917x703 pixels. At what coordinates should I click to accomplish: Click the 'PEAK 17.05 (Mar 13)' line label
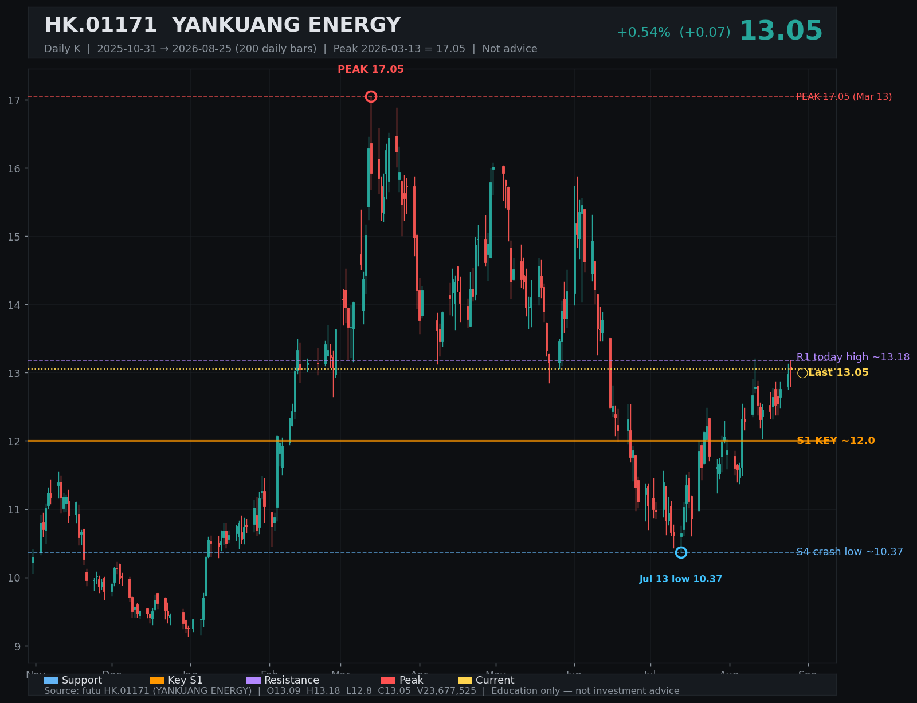(844, 97)
